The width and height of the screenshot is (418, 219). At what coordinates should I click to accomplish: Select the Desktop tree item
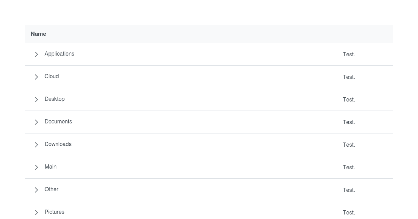point(55,99)
